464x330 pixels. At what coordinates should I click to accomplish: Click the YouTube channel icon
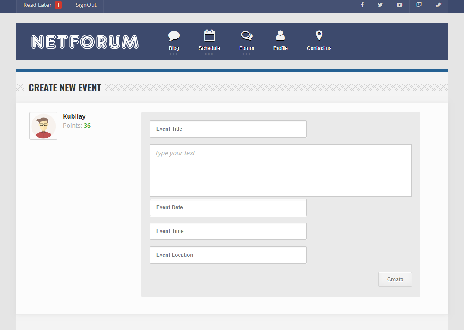click(399, 6)
